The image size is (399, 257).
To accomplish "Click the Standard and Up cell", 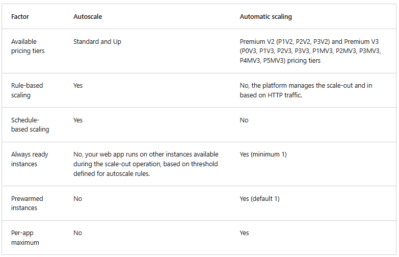I will (x=97, y=42).
